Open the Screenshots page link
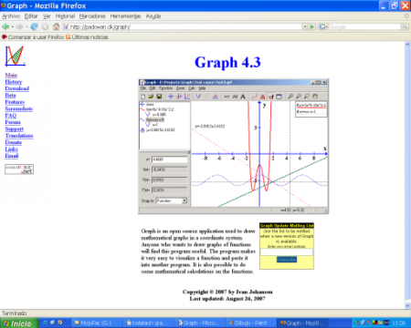Viewport: 411px width, 328px height. (19, 108)
